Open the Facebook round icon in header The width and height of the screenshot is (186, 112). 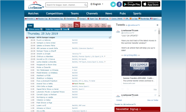pos(119,4)
